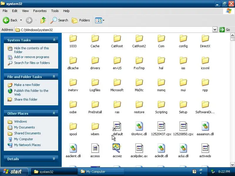Click the Start button
Image resolution: width=235 pixels, height=176 pixels.
(x=14, y=172)
